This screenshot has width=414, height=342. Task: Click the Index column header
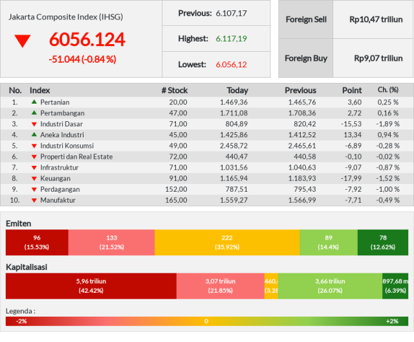click(39, 91)
